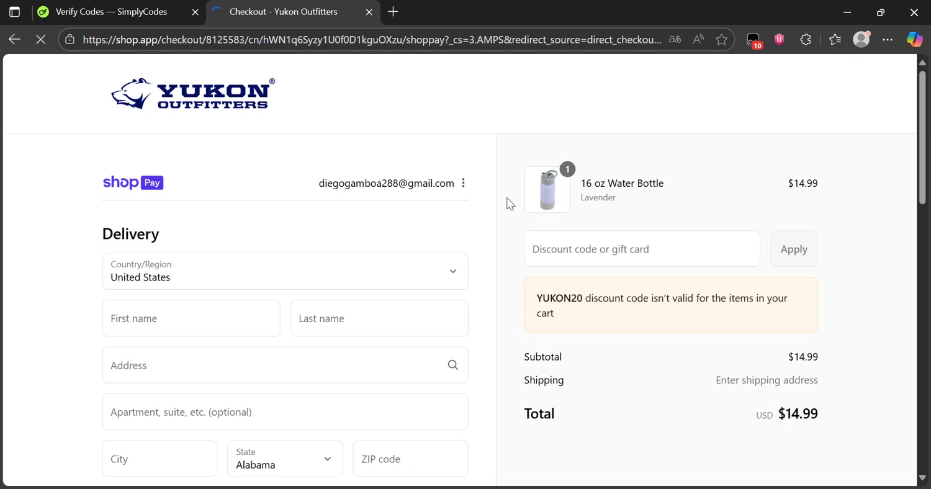The width and height of the screenshot is (931, 489).
Task: Open browser settings and more menu
Action: pyautogui.click(x=888, y=40)
